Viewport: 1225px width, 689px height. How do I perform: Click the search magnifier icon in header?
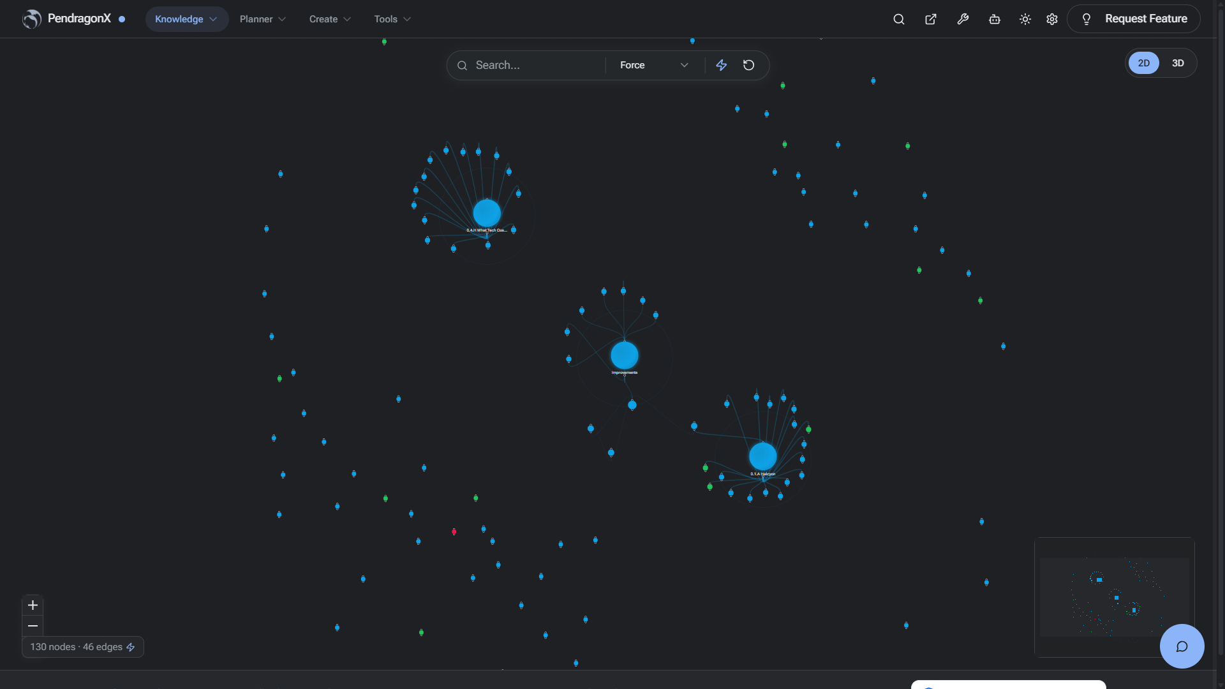tap(898, 19)
